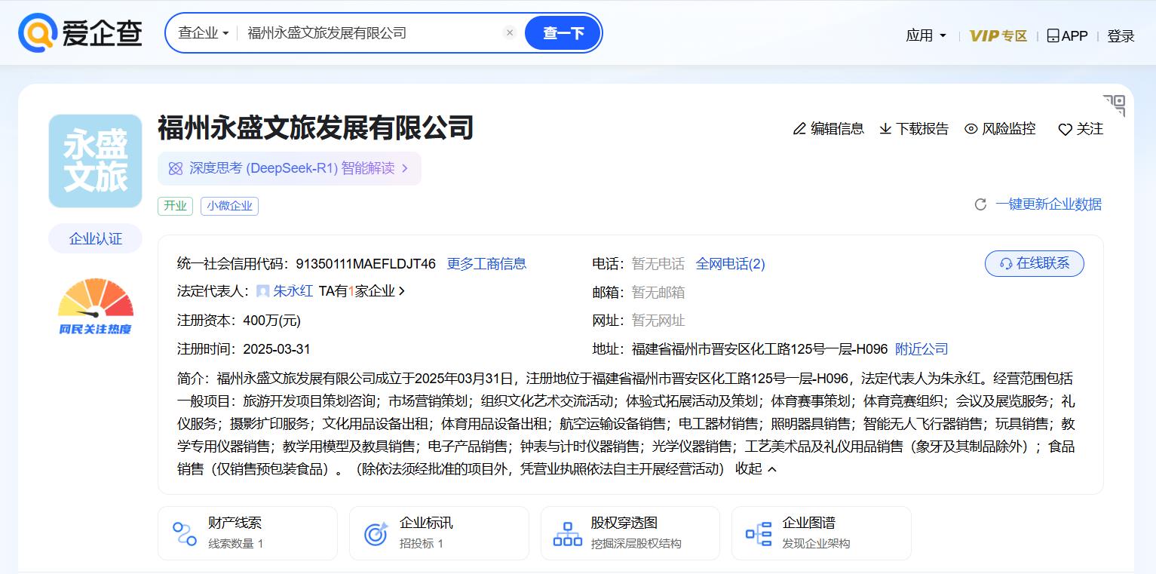Open the 股权穿透图 equity chart icon

567,533
